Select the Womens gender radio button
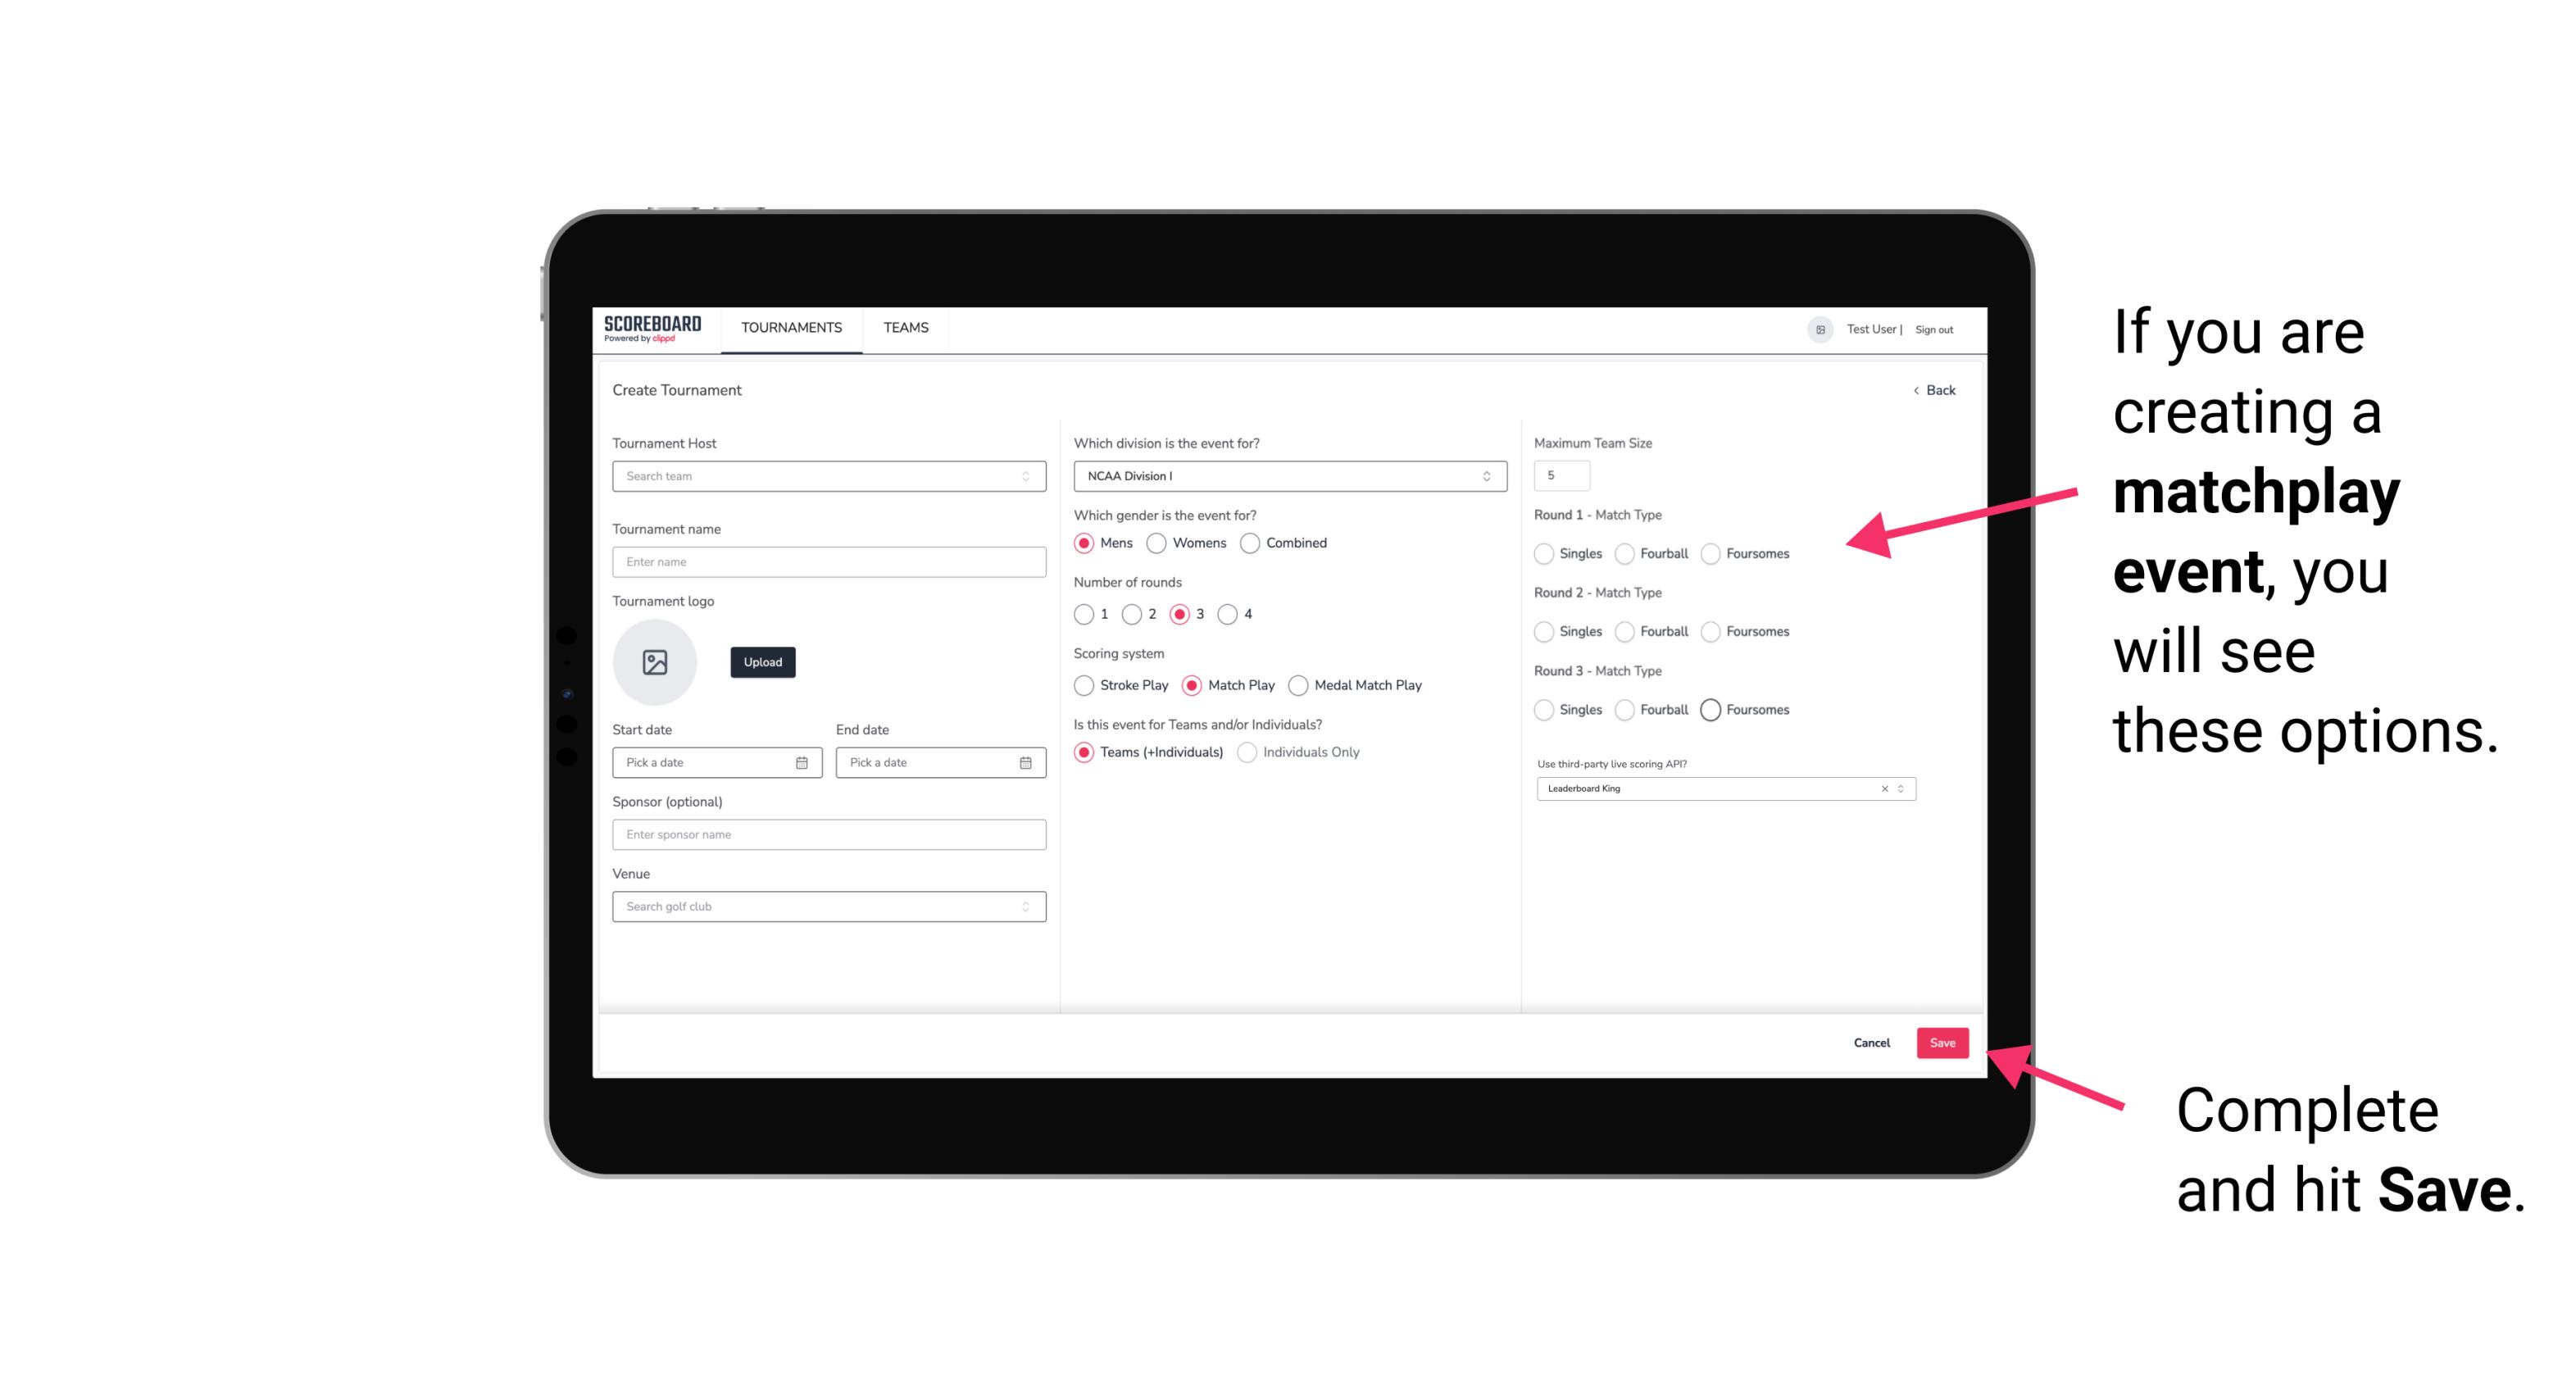The width and height of the screenshot is (2576, 1386). click(x=1156, y=544)
